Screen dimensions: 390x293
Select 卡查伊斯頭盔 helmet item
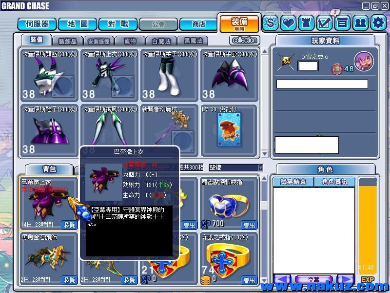(49, 75)
